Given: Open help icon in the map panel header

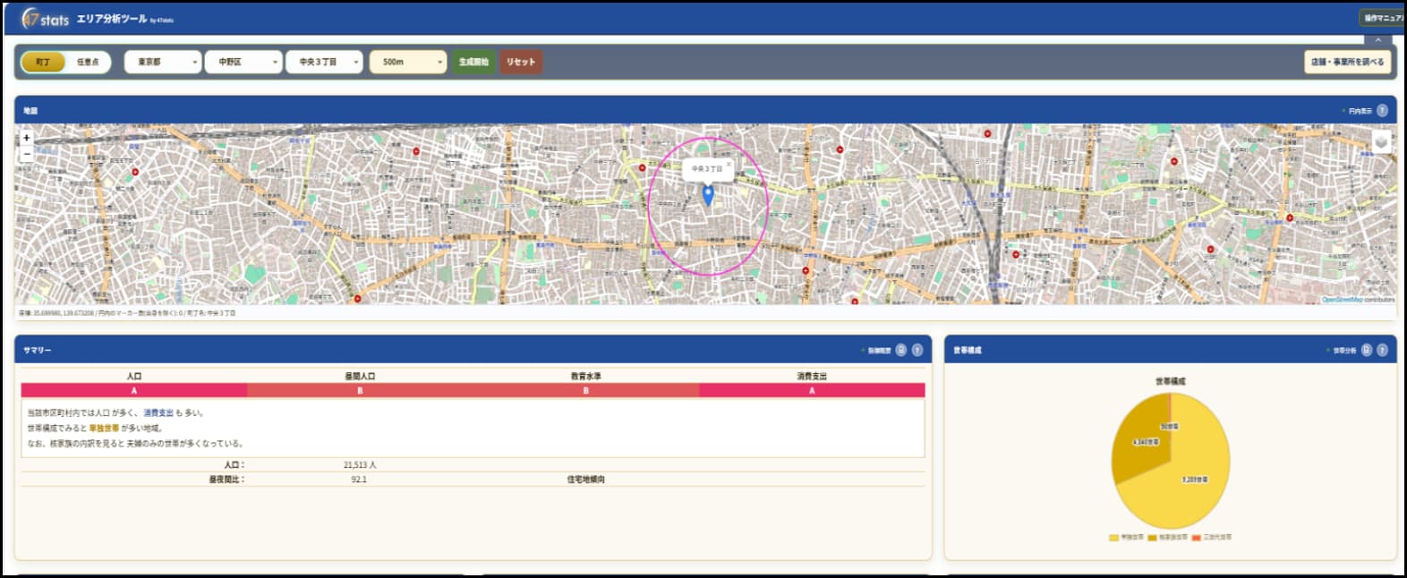Looking at the screenshot, I should pos(1382,110).
